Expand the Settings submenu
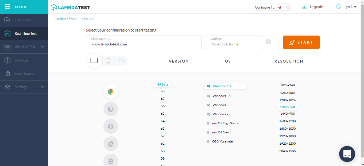This screenshot has width=364, height=166. pyautogui.click(x=42, y=87)
